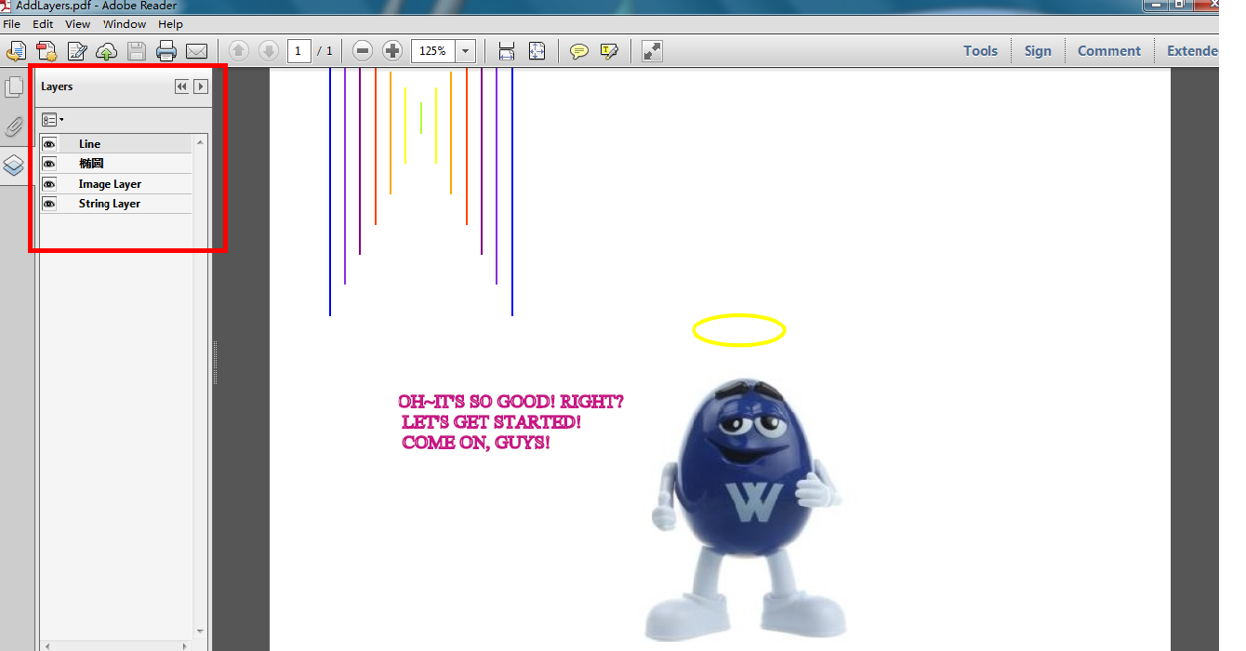
Task: Select the highlight text tool
Action: 609,51
